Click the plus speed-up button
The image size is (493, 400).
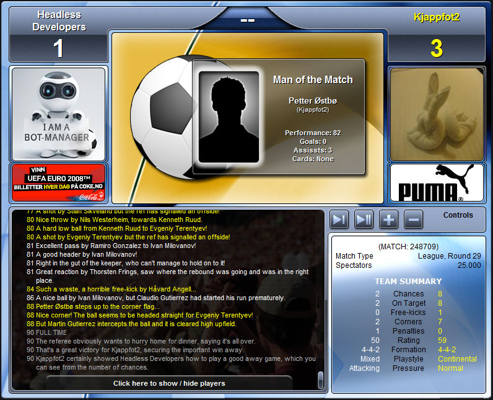(x=388, y=220)
